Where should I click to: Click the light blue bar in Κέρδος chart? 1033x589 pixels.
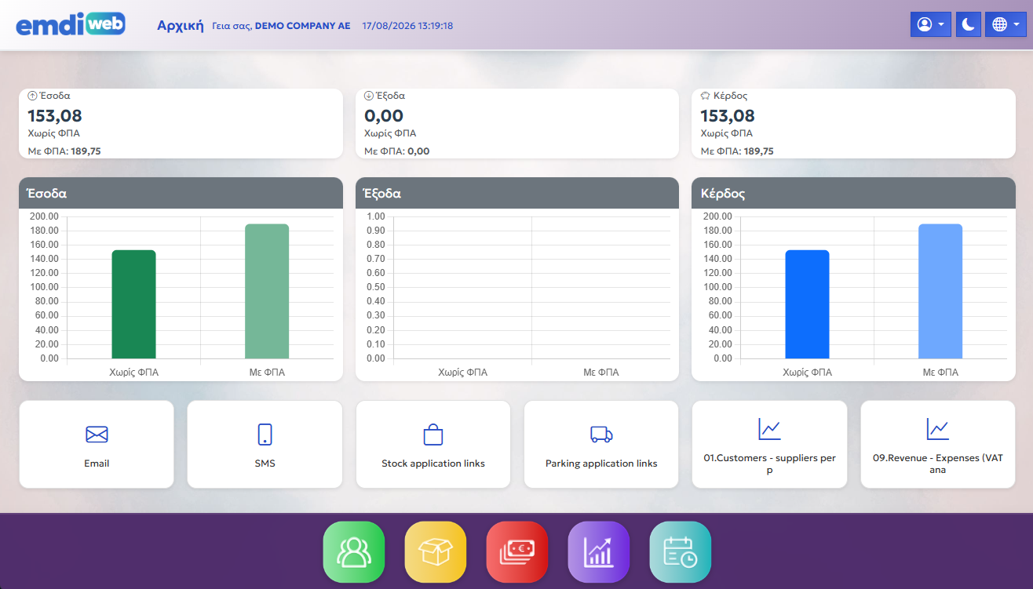point(940,292)
